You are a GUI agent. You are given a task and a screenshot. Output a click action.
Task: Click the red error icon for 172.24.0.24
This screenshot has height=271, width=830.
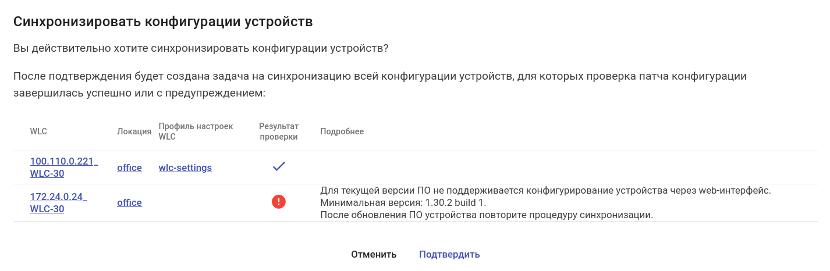279,202
